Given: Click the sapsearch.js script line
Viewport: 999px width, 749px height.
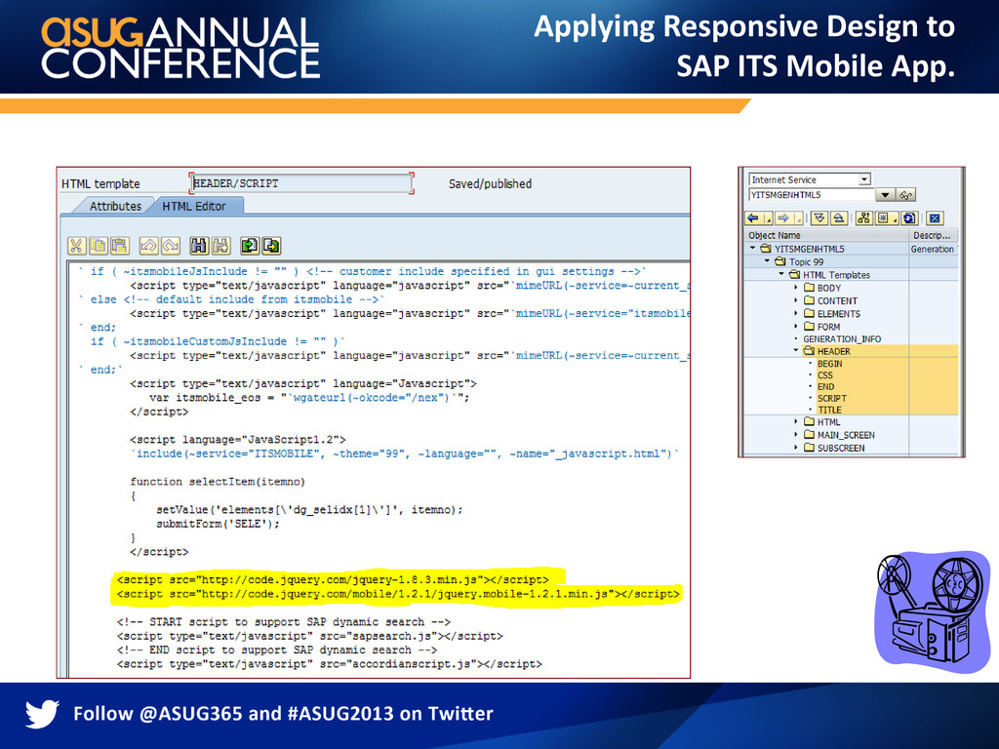Looking at the screenshot, I should (309, 636).
